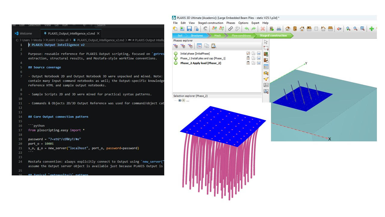Switch to the Mesh mode tab
The width and height of the screenshot is (385, 217).
(217, 36)
